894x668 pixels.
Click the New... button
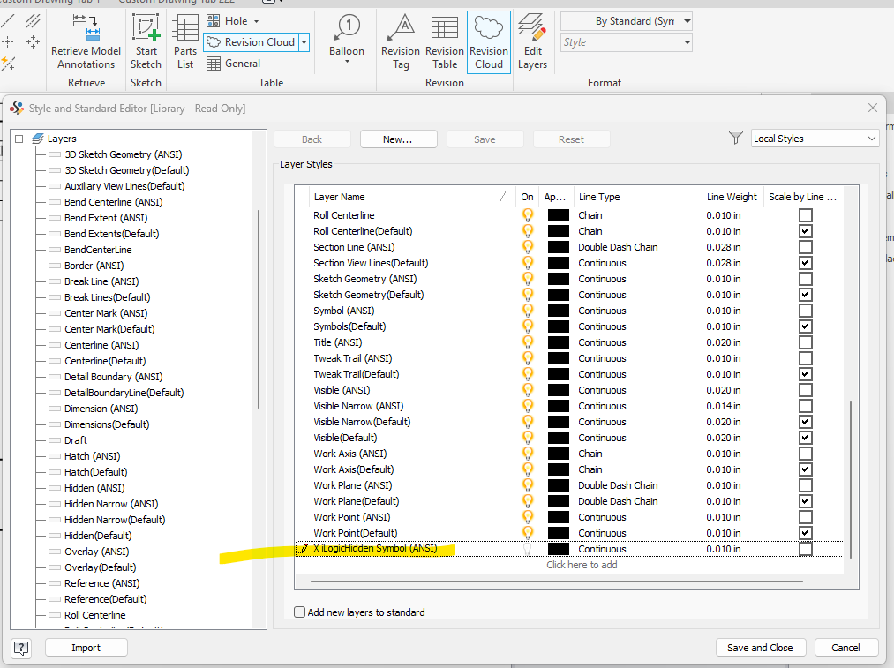click(x=398, y=139)
